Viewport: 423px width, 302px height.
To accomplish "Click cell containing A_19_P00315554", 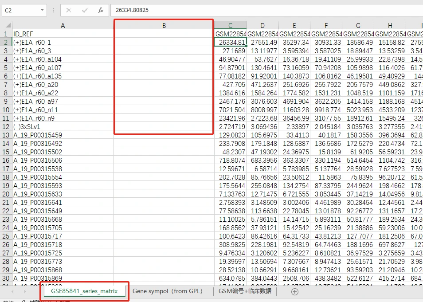I will click(x=63, y=177).
